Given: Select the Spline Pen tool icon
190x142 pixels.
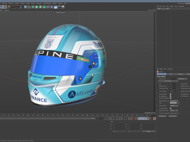Looking at the screenshot, I should coord(29,7).
